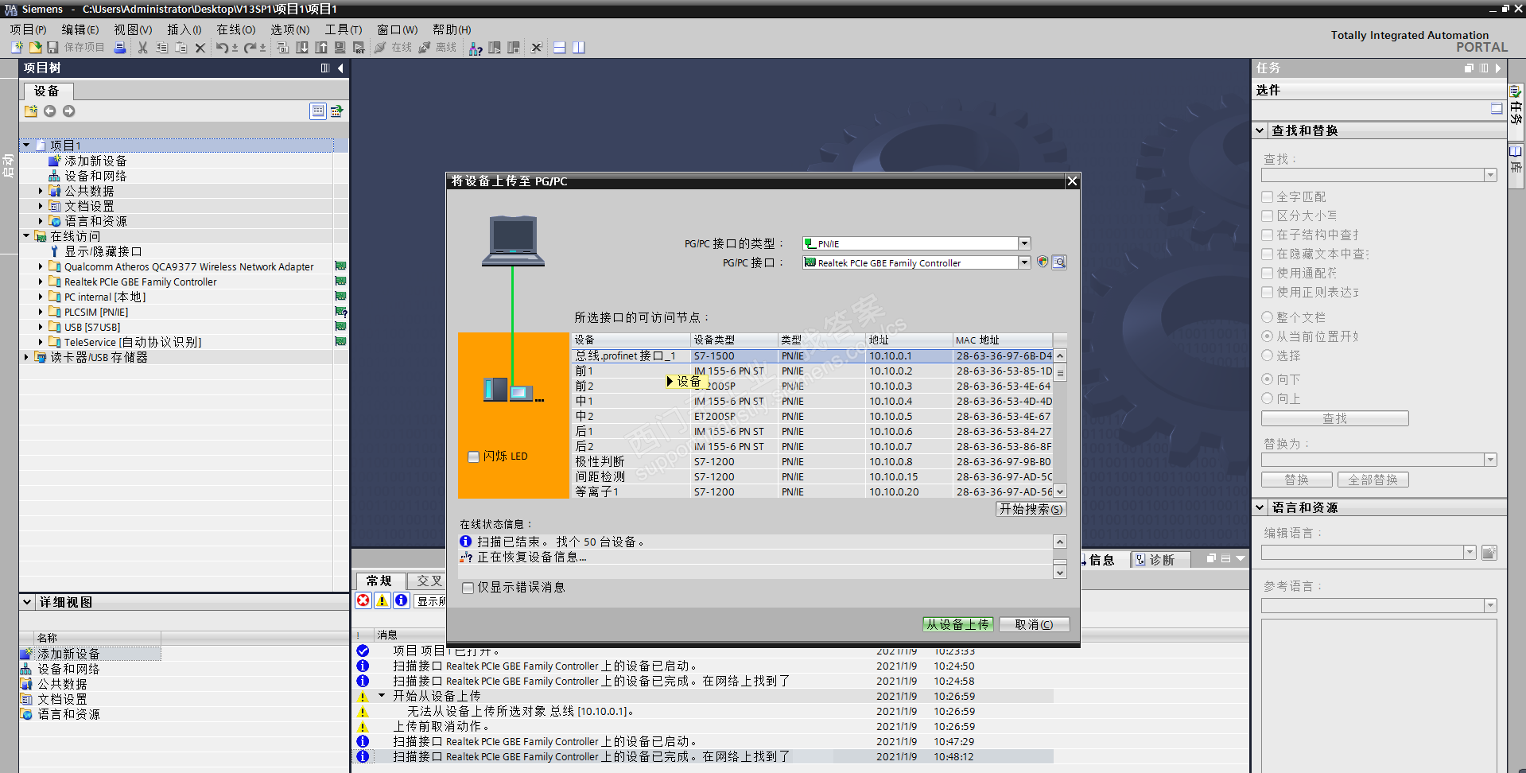This screenshot has height=773, width=1526.
Task: Click the Accessible devices toolbar icon
Action: (x=476, y=48)
